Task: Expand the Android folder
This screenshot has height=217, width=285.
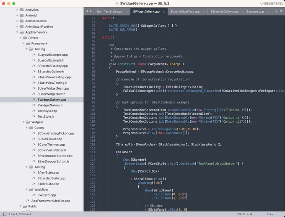Action: point(17,15)
